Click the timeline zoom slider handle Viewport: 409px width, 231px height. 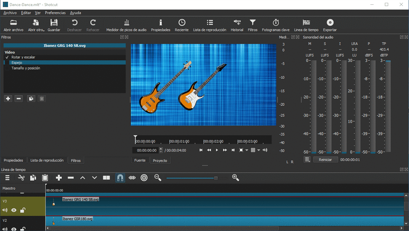tap(216, 178)
